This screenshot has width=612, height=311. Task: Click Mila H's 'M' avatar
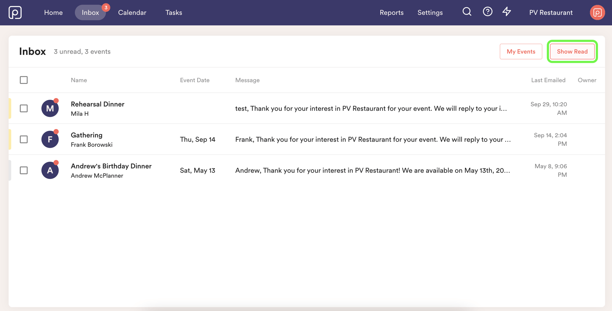[50, 108]
